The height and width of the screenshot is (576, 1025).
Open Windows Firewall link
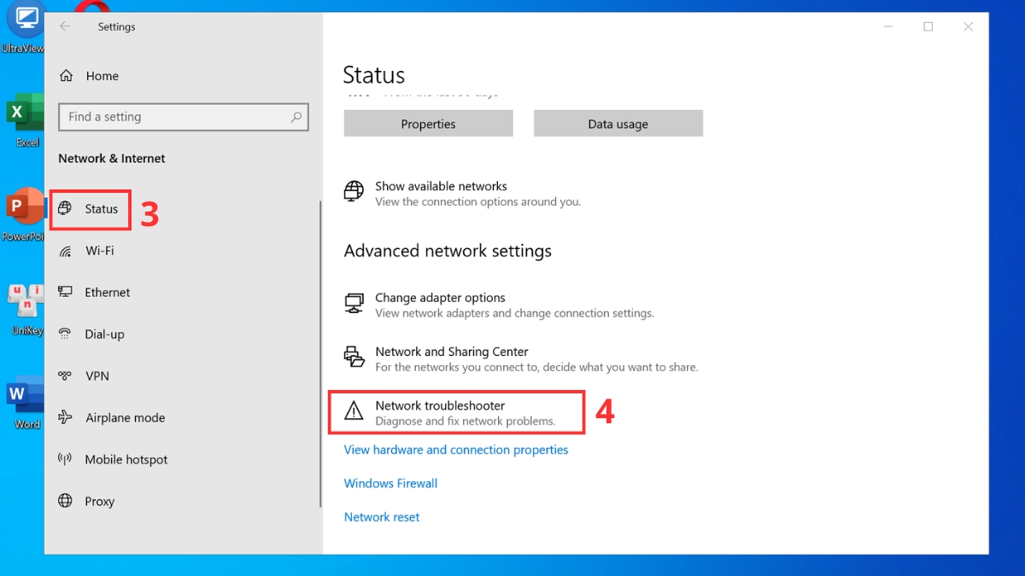click(x=390, y=483)
